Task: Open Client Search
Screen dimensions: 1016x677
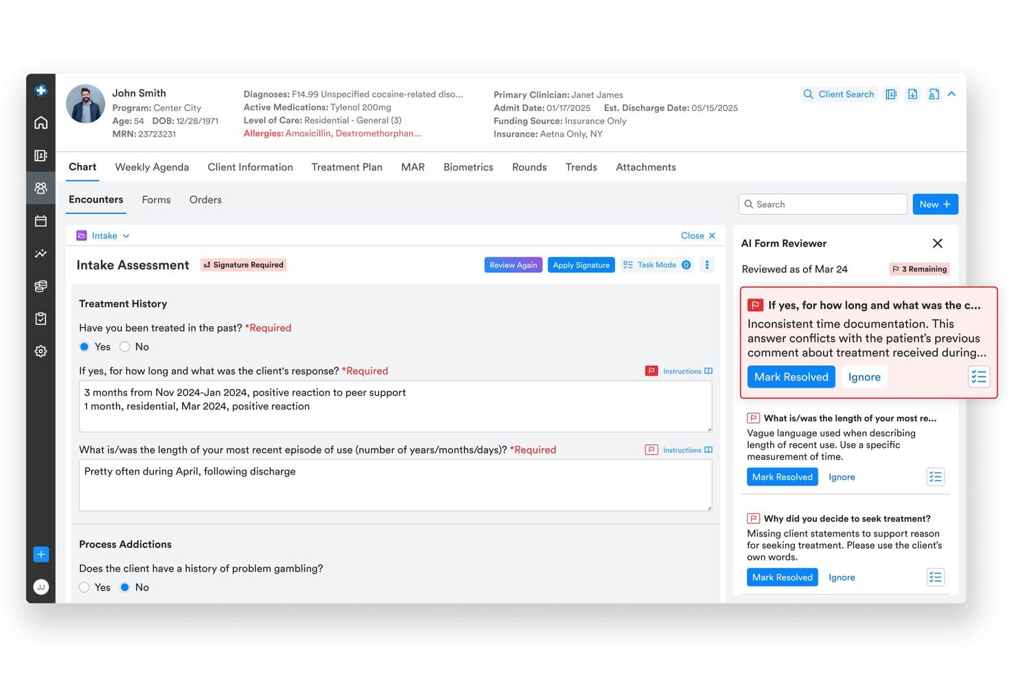Action: pyautogui.click(x=838, y=95)
